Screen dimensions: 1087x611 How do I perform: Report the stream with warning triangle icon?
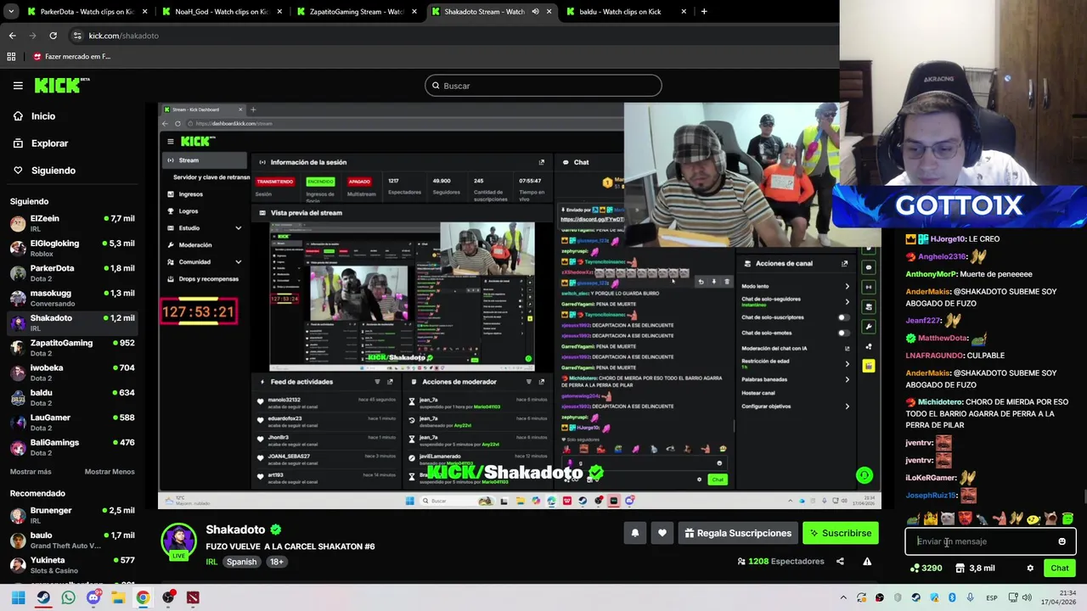click(x=867, y=562)
